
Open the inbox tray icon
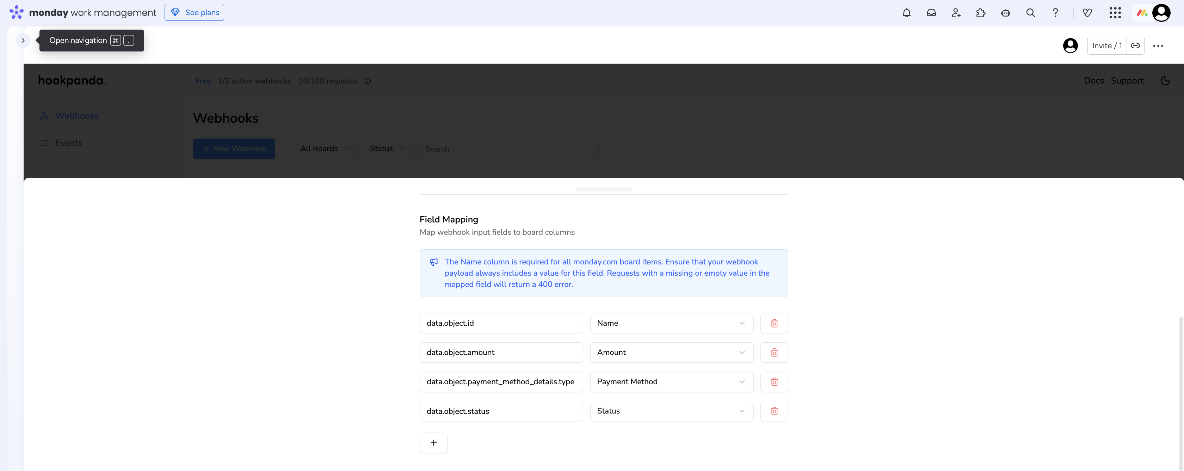click(x=931, y=13)
